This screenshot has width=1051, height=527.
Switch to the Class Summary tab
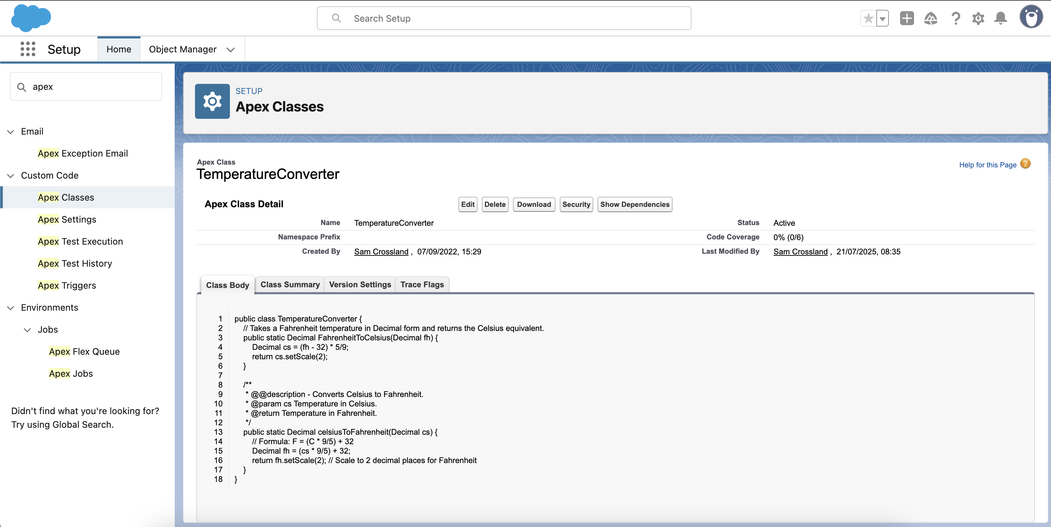coord(290,284)
